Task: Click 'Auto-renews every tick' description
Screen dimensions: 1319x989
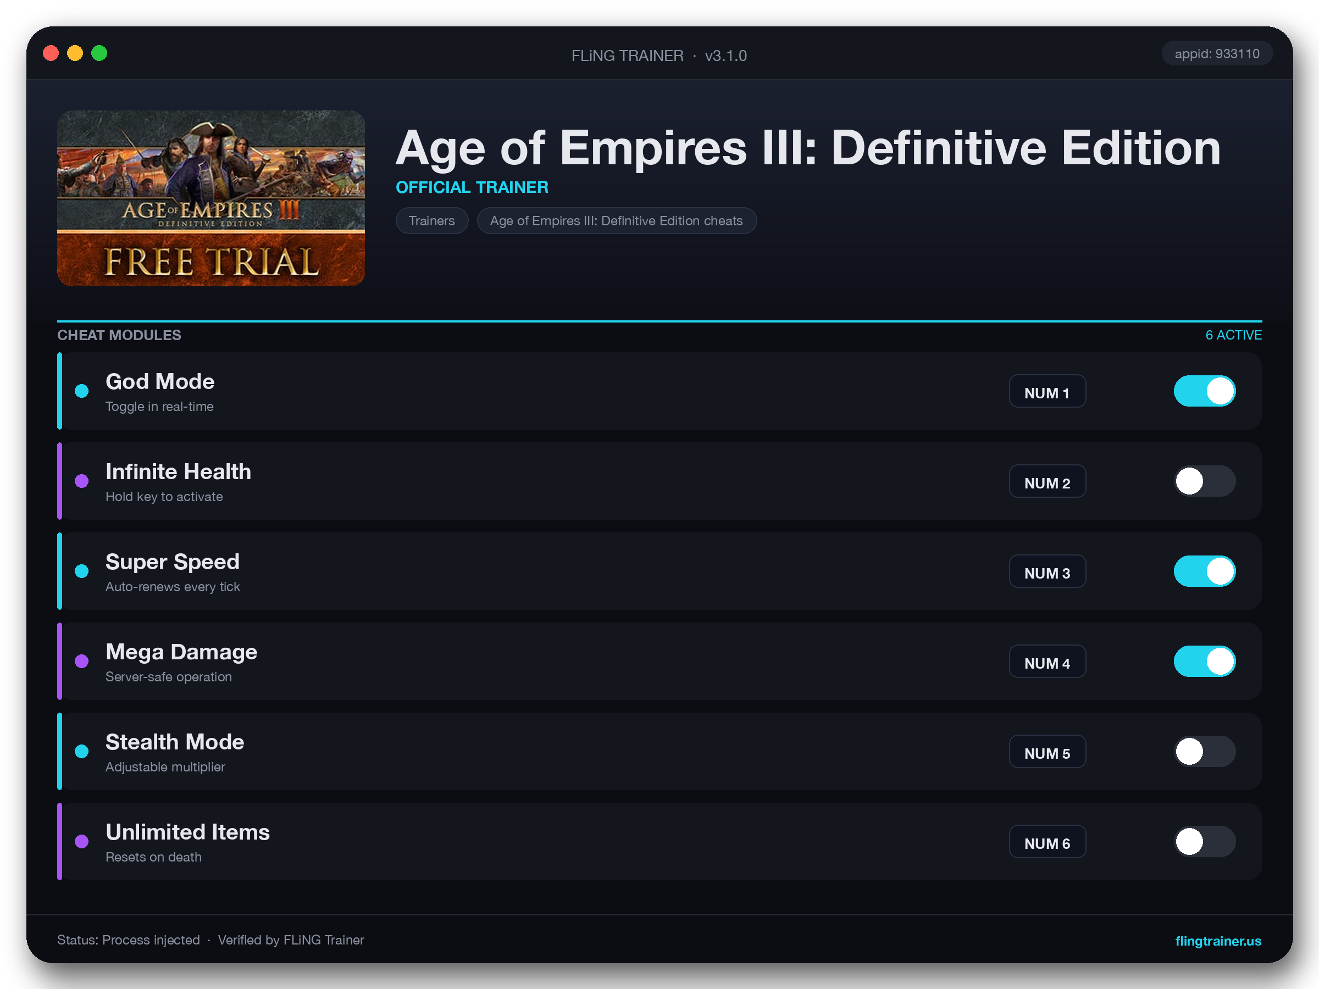Action: click(173, 587)
